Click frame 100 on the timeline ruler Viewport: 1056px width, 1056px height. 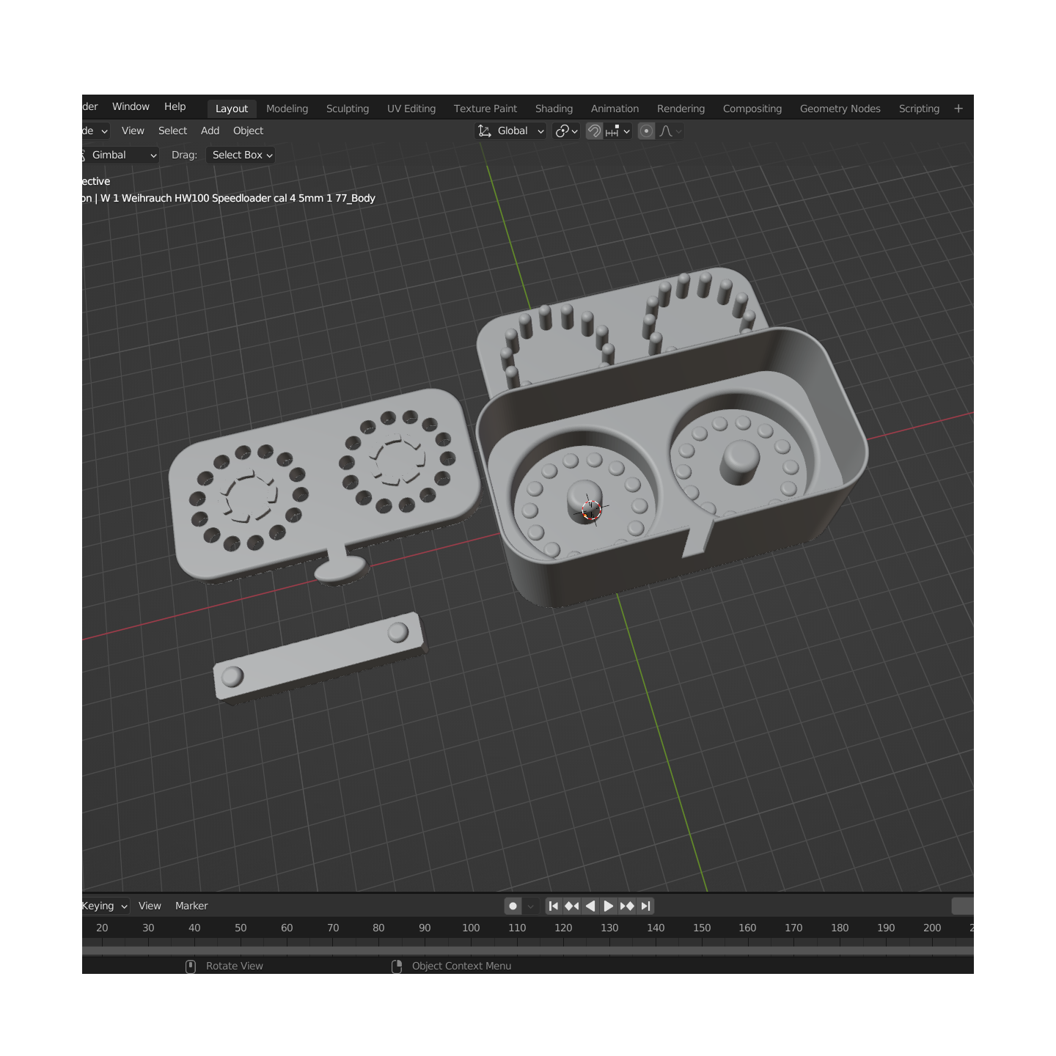coord(471,928)
